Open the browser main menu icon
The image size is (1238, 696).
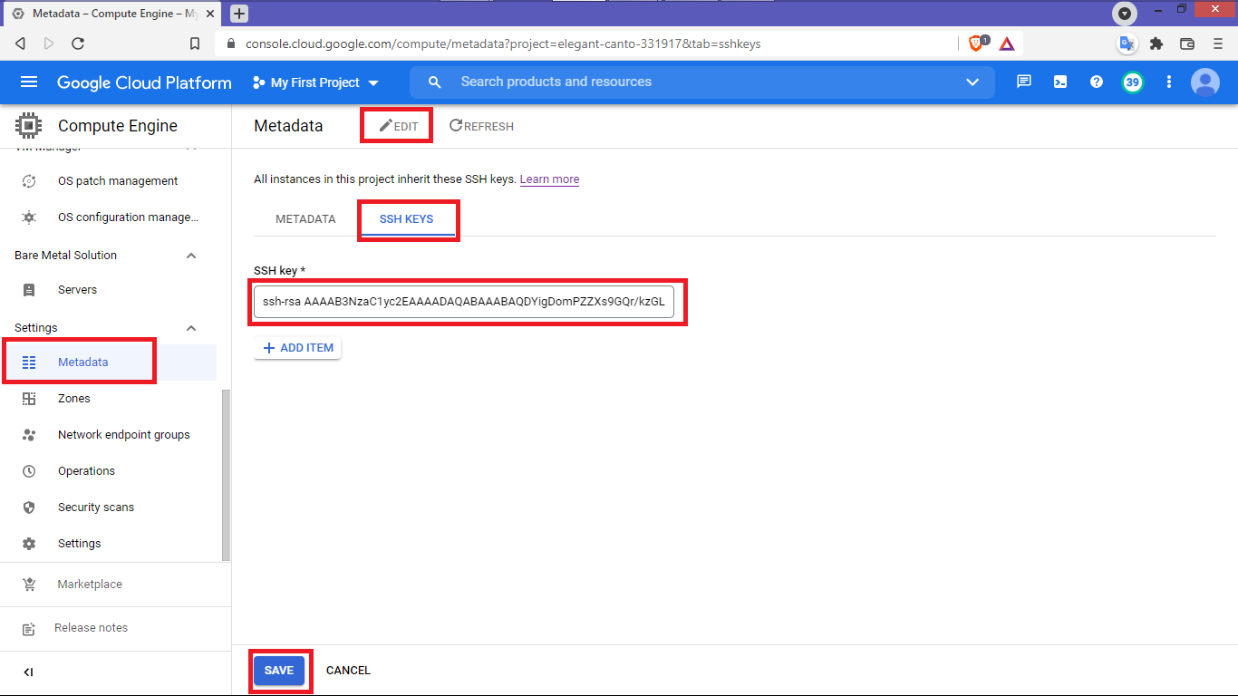point(1217,43)
